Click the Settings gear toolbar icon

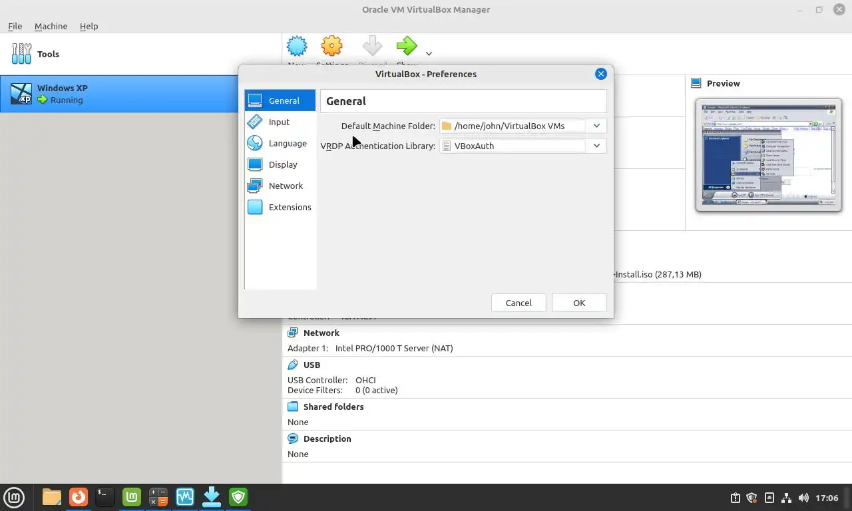point(331,47)
